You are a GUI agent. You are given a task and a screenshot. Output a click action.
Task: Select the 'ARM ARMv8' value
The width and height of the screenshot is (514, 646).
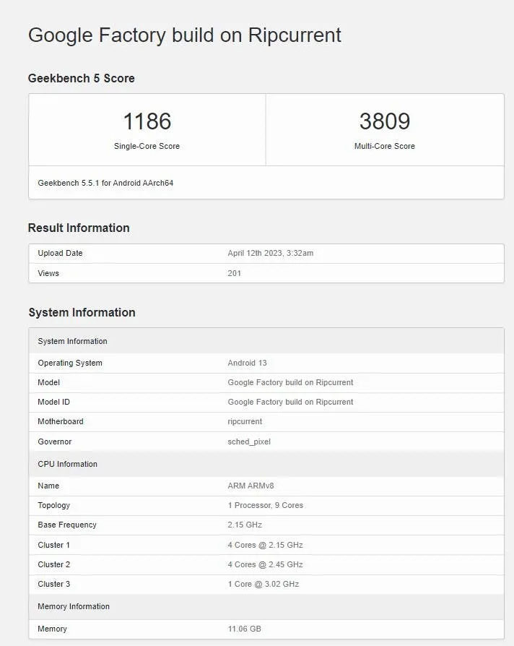[x=251, y=486]
